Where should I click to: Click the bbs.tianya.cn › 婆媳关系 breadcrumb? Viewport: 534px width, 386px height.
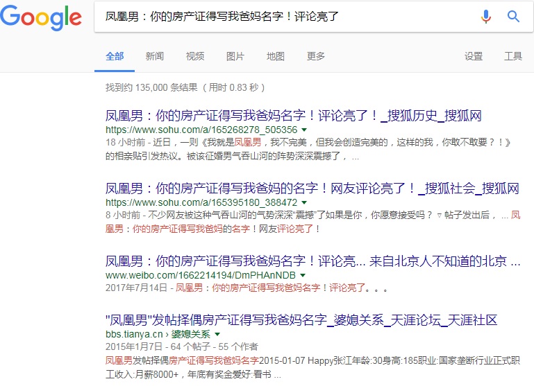coord(158,334)
